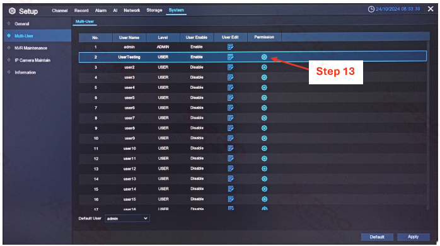Edit the user2 account
This screenshot has height=246, width=440.
coord(230,67)
